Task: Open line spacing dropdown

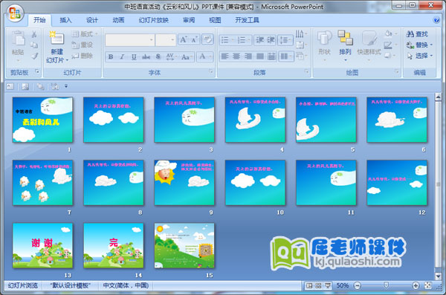Action: coord(285,40)
